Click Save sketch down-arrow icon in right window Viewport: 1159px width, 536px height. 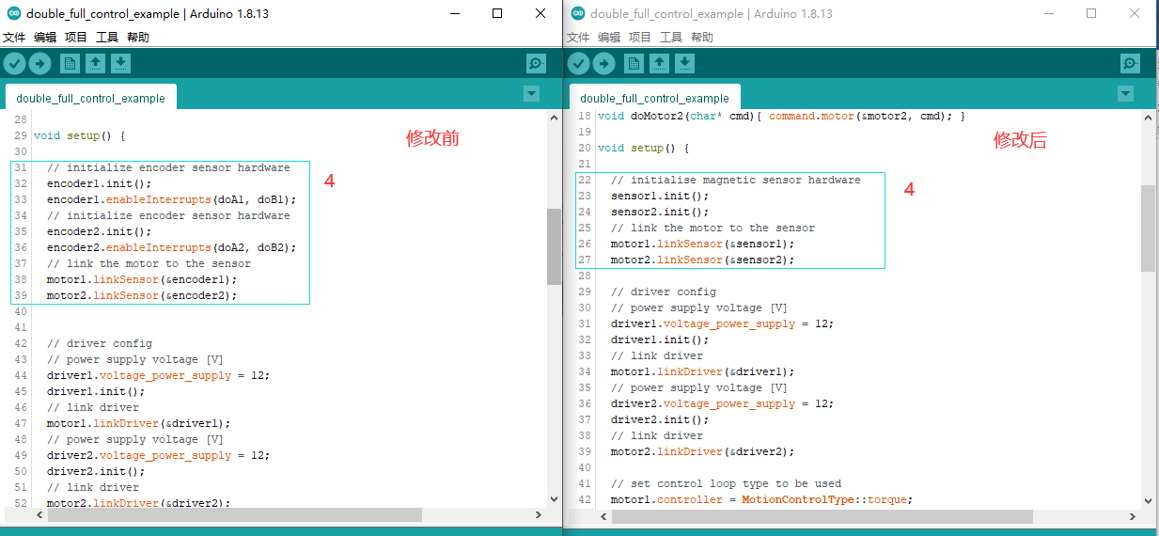click(684, 63)
